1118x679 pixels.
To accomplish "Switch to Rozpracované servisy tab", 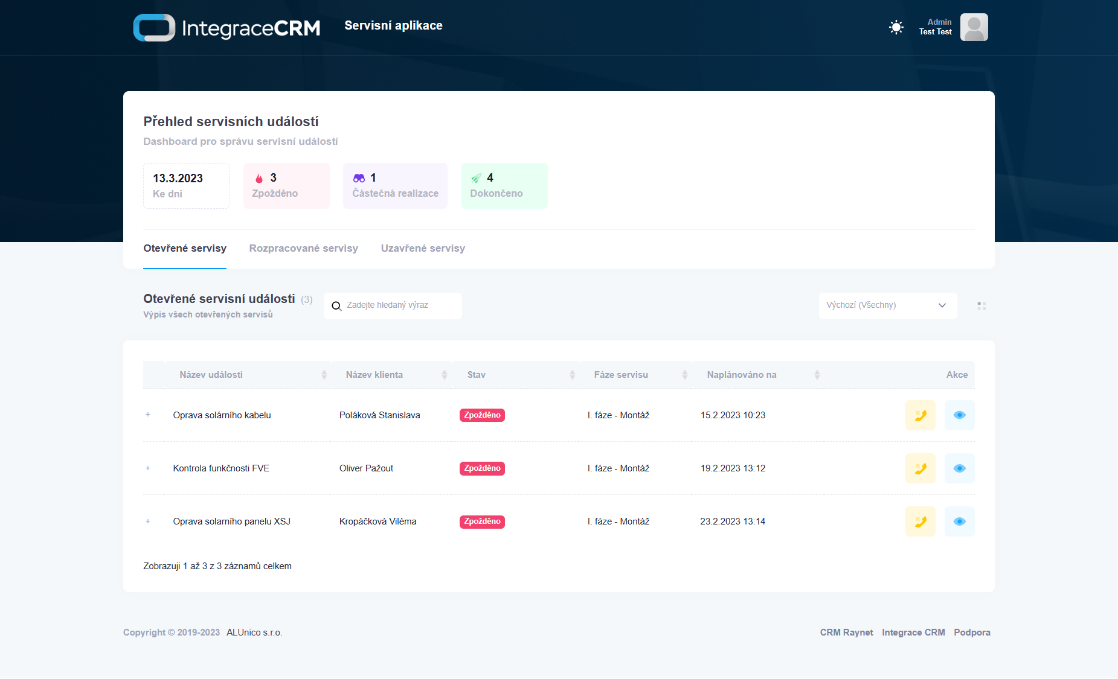I will coord(303,249).
